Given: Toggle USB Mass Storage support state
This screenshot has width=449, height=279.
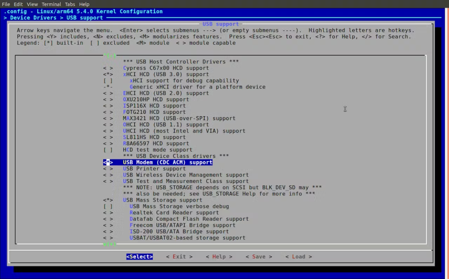Looking at the screenshot, I should pos(108,200).
